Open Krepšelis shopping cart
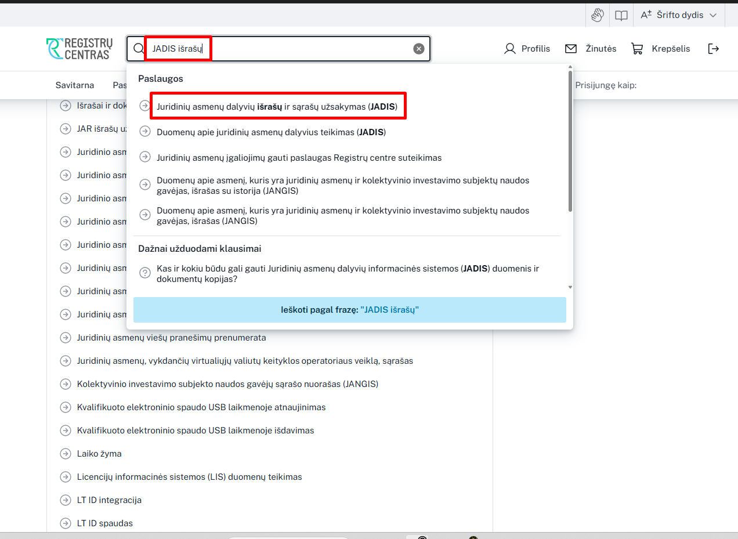 click(660, 49)
